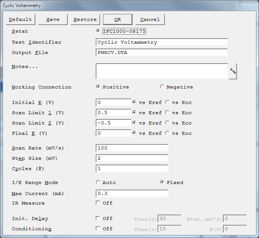Click the Scan Limit 2 value field

click(113, 123)
